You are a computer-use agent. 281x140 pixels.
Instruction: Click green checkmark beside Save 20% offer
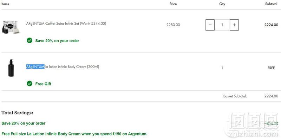click(x=30, y=40)
